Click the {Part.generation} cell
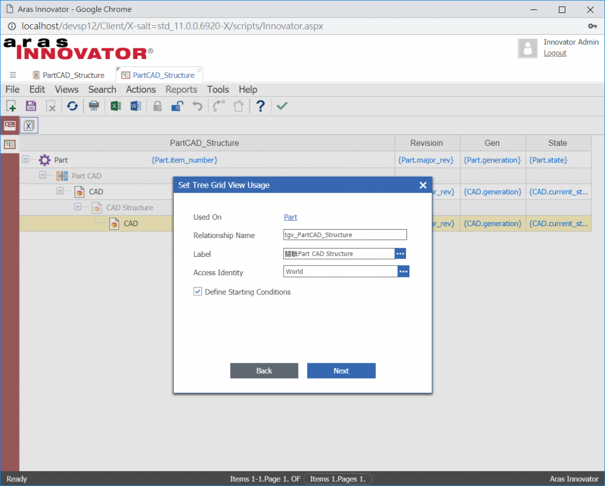 (x=492, y=159)
